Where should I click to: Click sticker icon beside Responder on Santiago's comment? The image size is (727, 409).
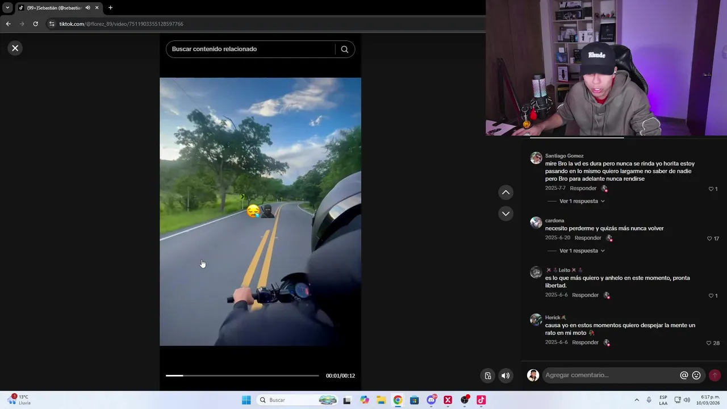coord(604,189)
